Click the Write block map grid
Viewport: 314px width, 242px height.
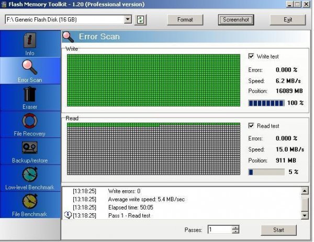click(153, 80)
